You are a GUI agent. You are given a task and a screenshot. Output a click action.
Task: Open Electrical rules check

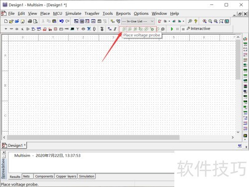pyautogui.click(x=160, y=21)
